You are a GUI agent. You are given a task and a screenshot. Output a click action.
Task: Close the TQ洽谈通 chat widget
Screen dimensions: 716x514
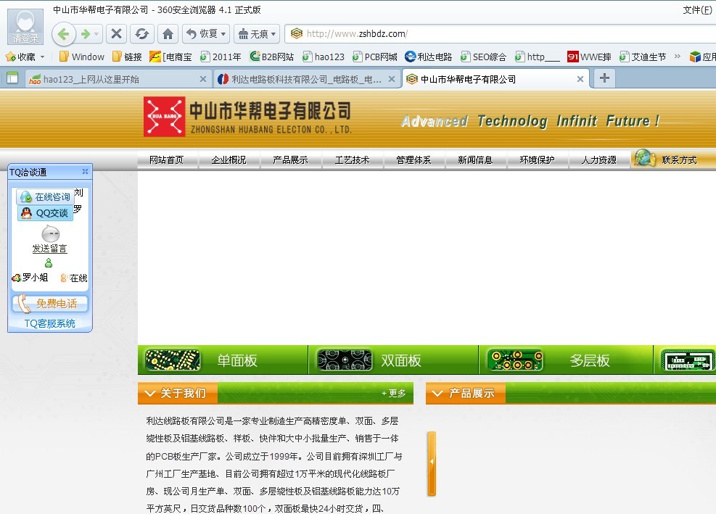(x=85, y=171)
